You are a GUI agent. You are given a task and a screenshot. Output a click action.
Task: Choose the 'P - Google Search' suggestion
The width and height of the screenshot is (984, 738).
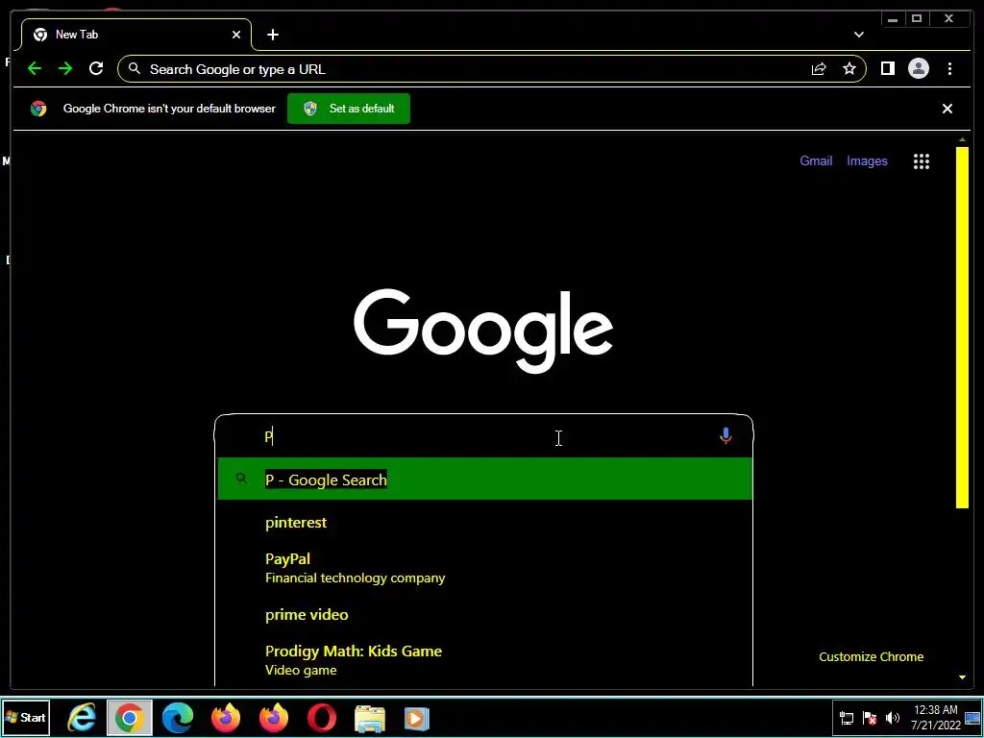[x=484, y=479]
